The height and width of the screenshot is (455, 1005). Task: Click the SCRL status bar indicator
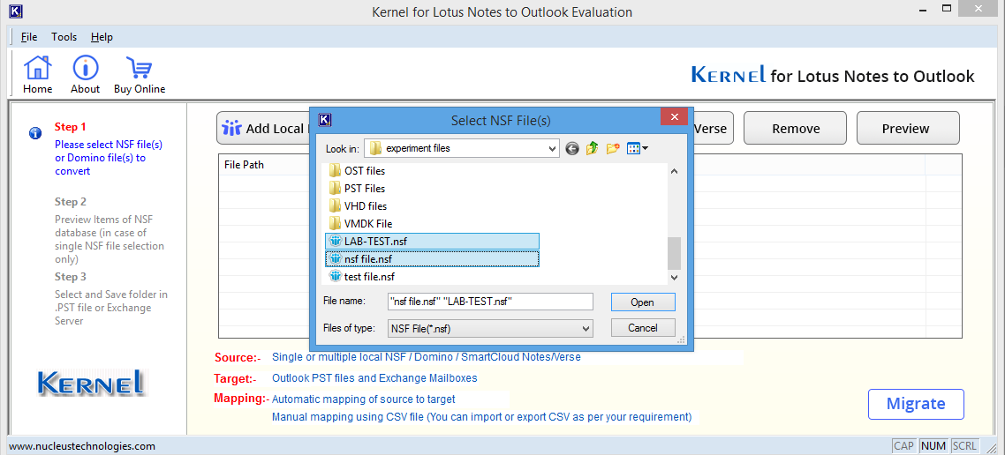pyautogui.click(x=964, y=446)
